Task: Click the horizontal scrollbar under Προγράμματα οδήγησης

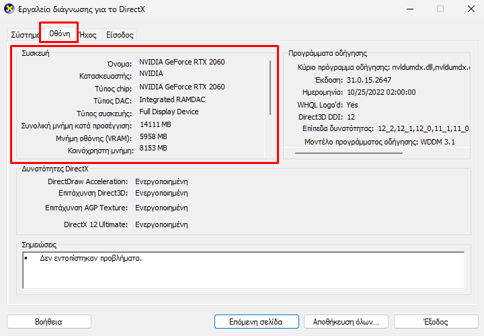Action: pos(348,153)
